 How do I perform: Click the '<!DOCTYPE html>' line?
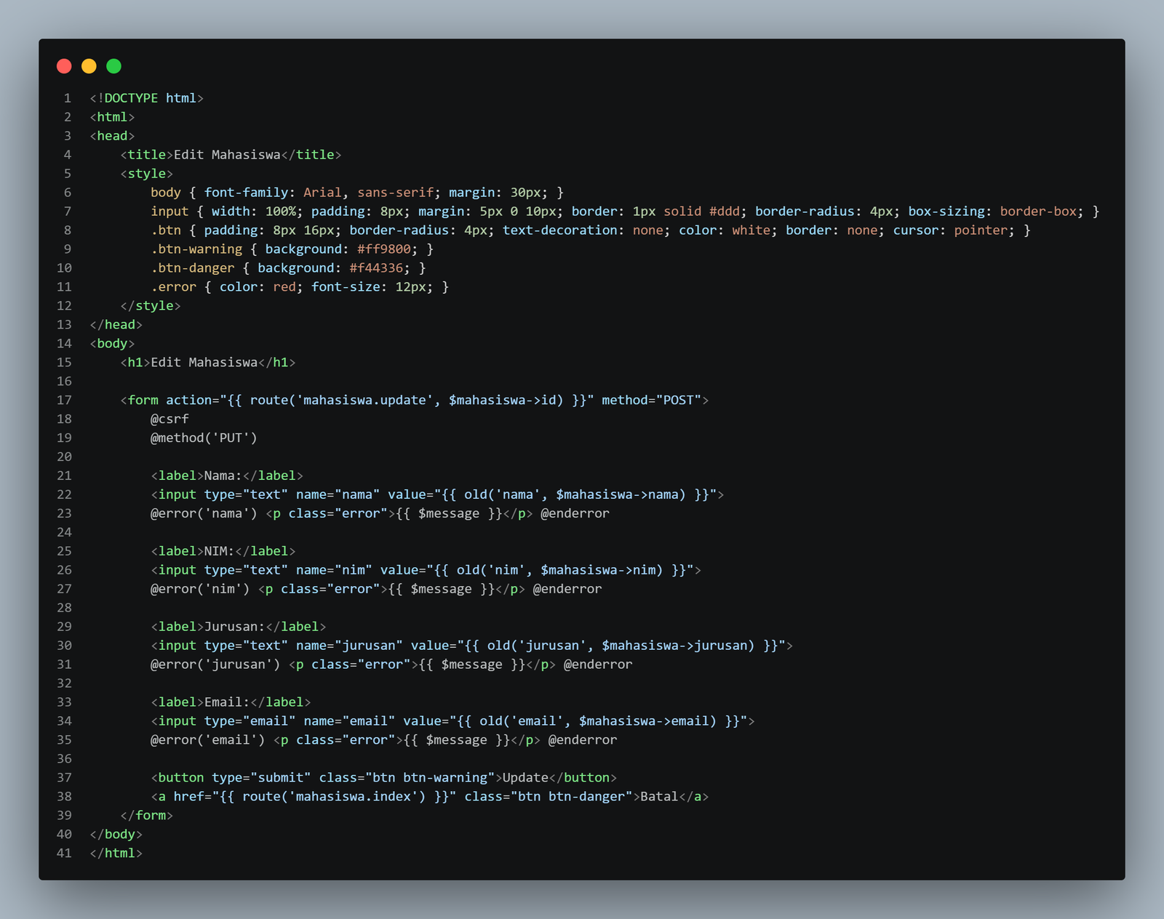pyautogui.click(x=146, y=98)
